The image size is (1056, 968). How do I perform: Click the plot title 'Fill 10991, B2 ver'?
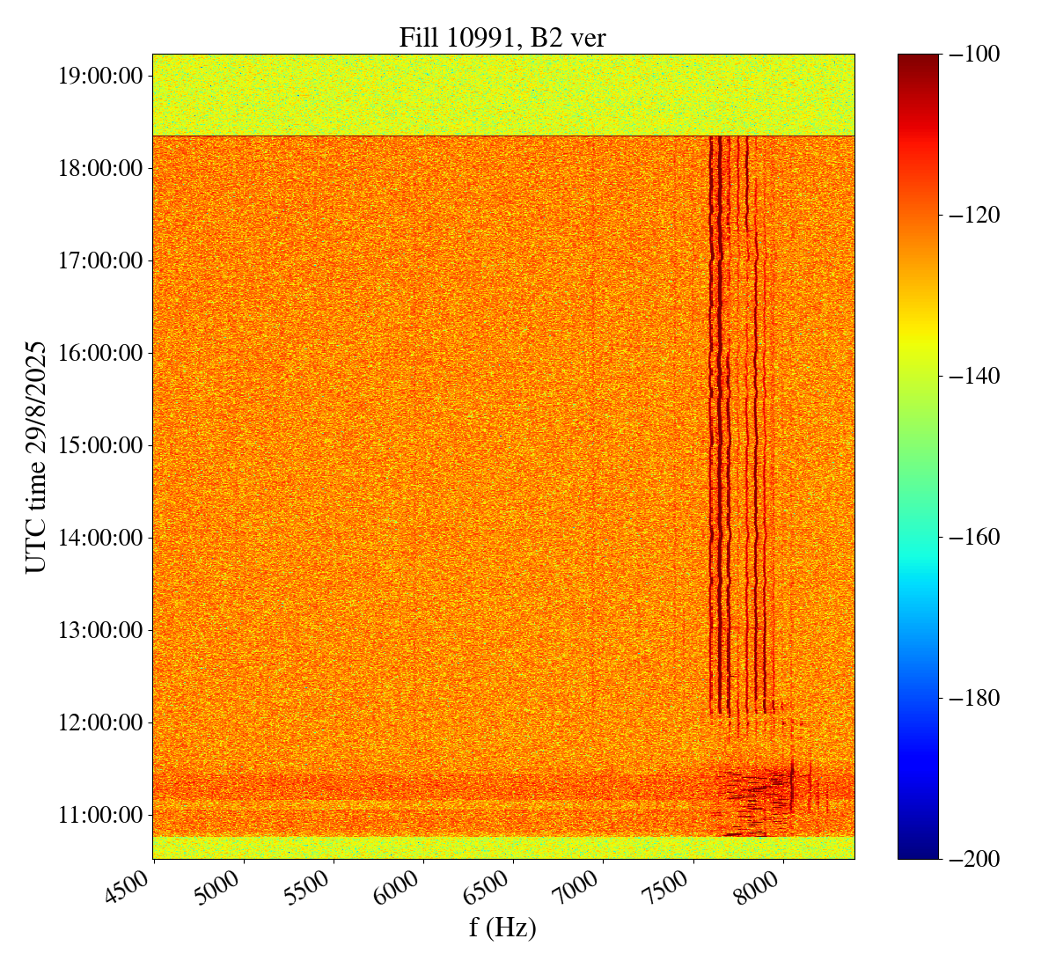click(502, 37)
